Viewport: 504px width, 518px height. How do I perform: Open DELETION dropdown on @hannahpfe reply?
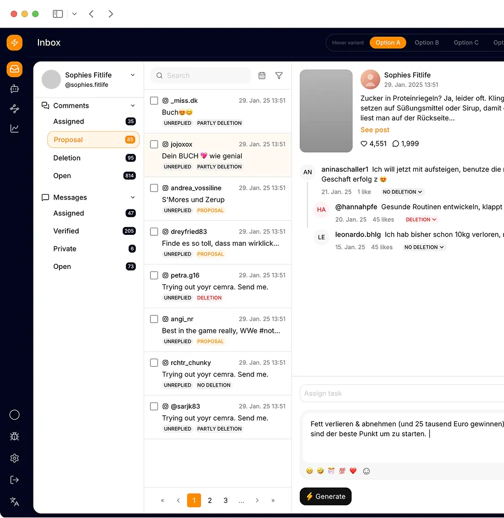421,220
